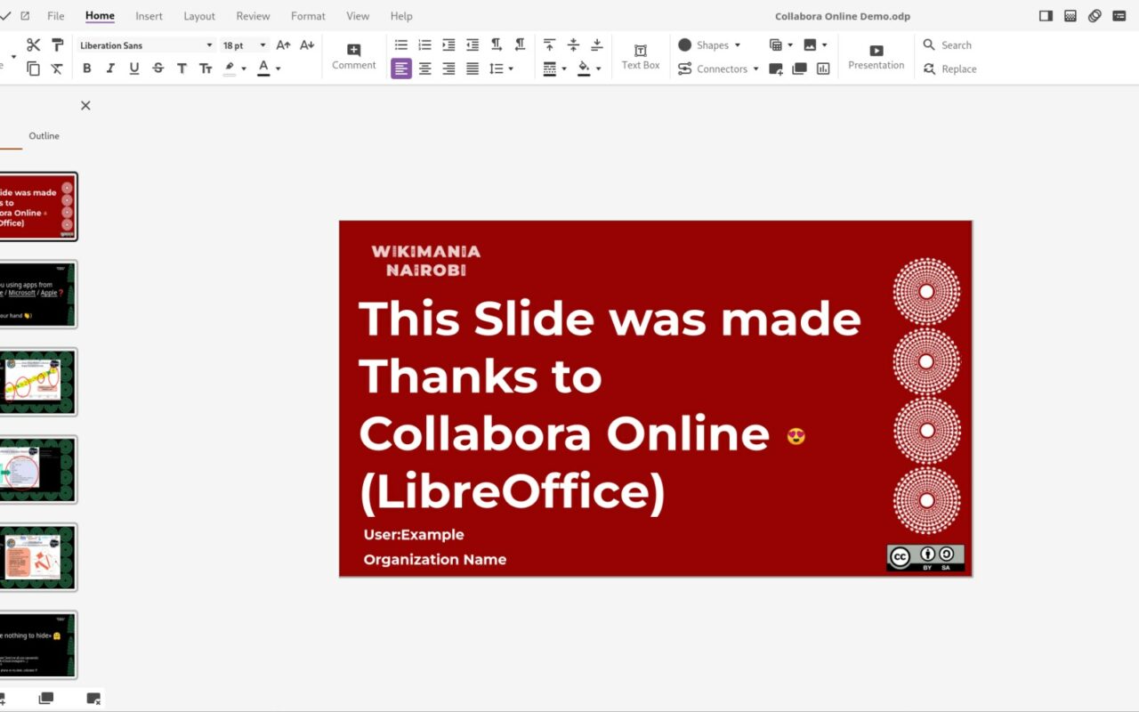Viewport: 1139px width, 712px height.
Task: Start the Presentation slideshow
Action: click(x=876, y=56)
